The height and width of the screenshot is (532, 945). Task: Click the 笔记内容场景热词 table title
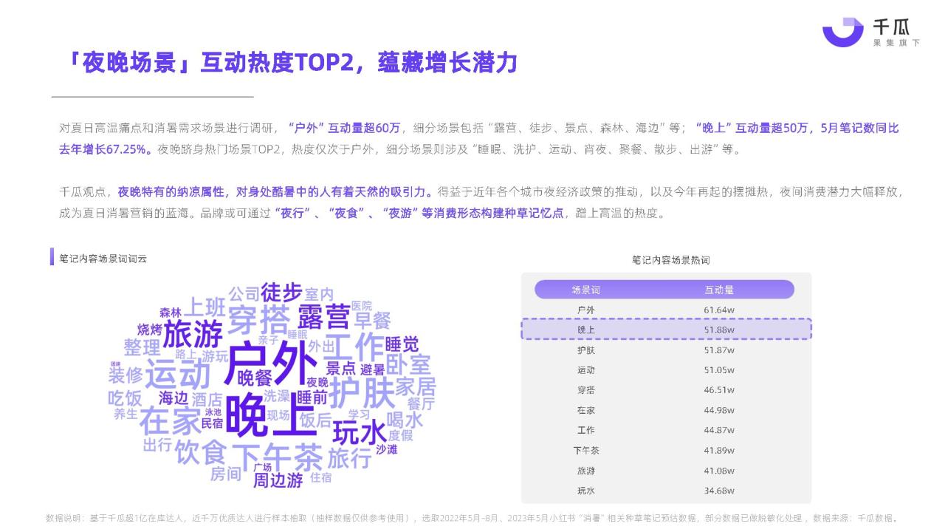[x=670, y=260]
